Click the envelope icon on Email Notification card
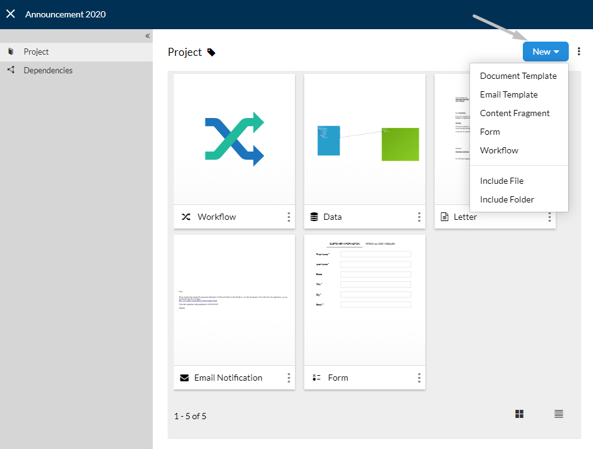This screenshot has width=593, height=449. click(x=184, y=378)
